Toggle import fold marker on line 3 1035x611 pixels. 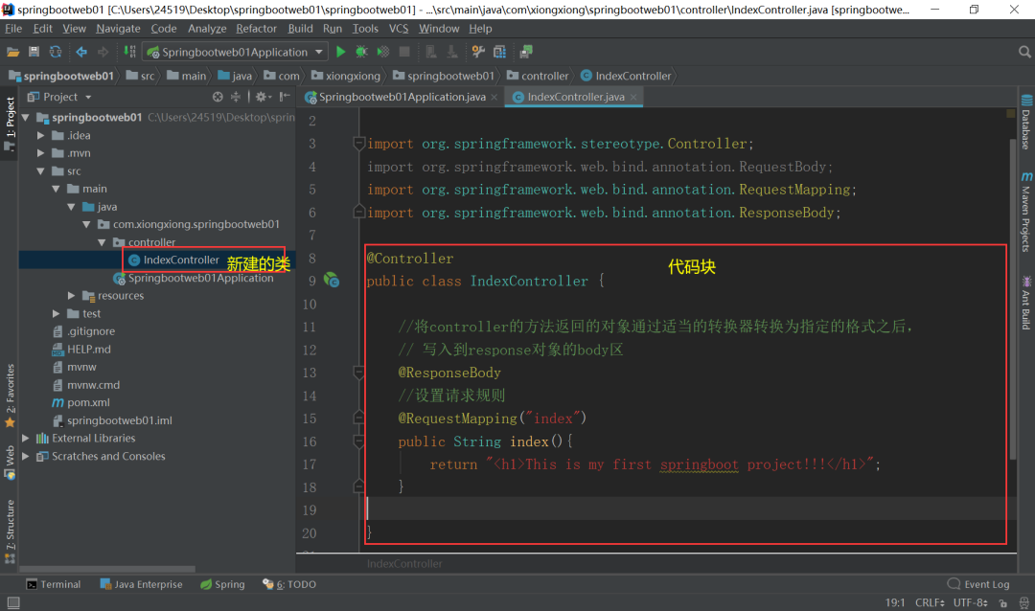(x=359, y=144)
